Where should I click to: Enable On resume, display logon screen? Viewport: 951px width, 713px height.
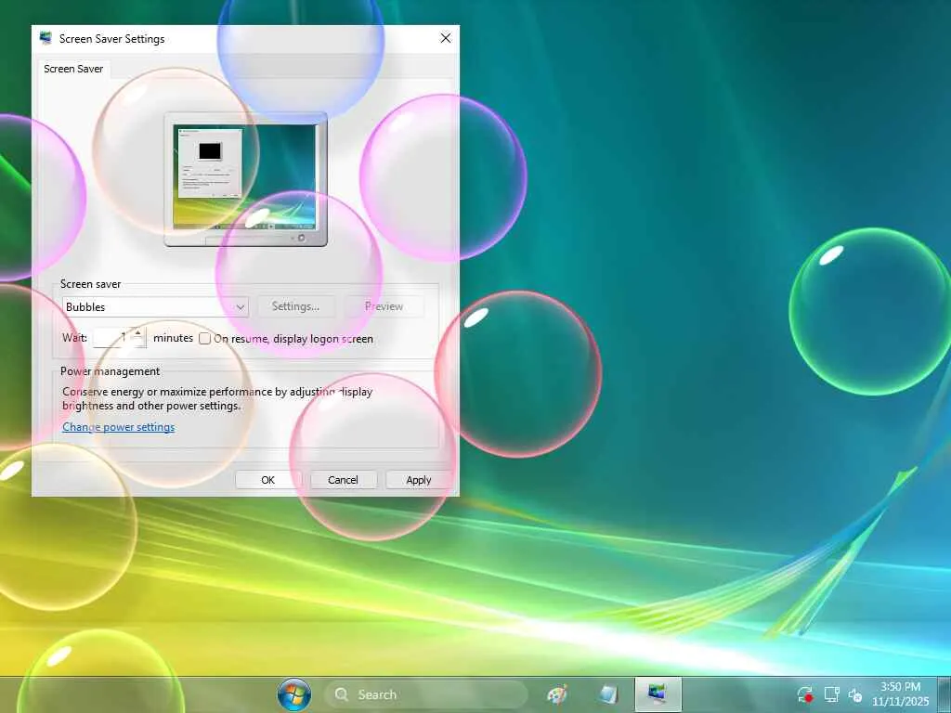pos(205,338)
